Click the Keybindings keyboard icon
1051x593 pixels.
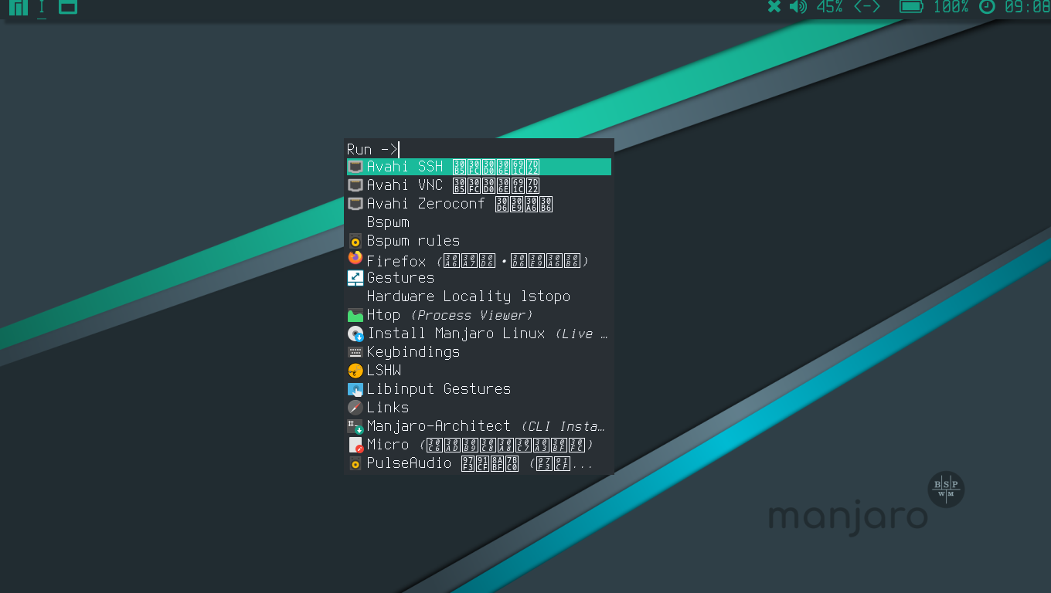pyautogui.click(x=355, y=352)
